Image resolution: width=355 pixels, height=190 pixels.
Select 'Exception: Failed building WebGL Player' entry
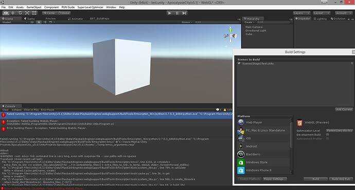(x=116, y=122)
